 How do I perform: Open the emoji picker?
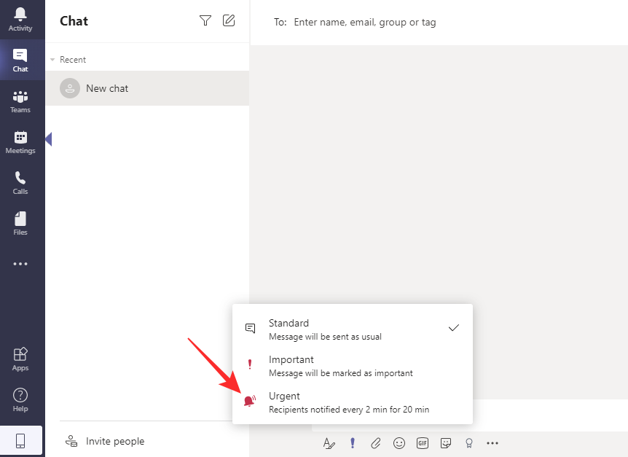(399, 442)
